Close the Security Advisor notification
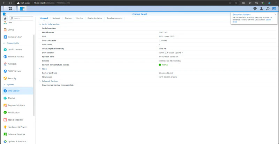Screen dimensions: 279x144 click(275, 15)
